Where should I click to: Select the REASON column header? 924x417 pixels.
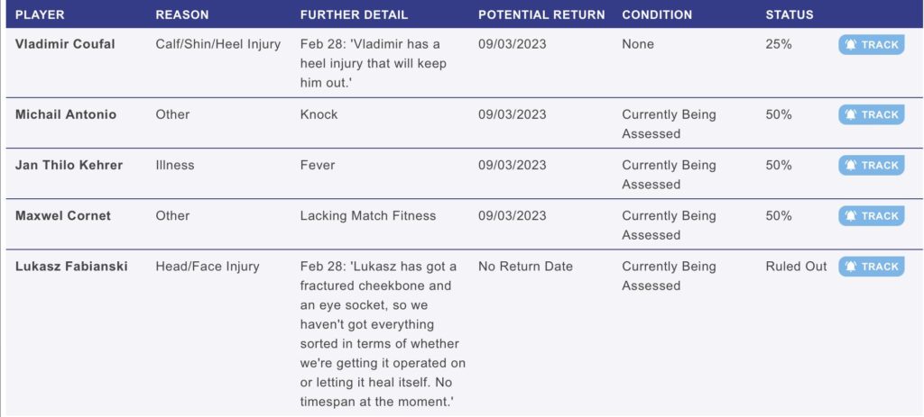point(182,14)
